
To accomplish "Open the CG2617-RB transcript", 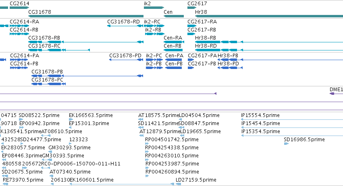I will 202,30.
